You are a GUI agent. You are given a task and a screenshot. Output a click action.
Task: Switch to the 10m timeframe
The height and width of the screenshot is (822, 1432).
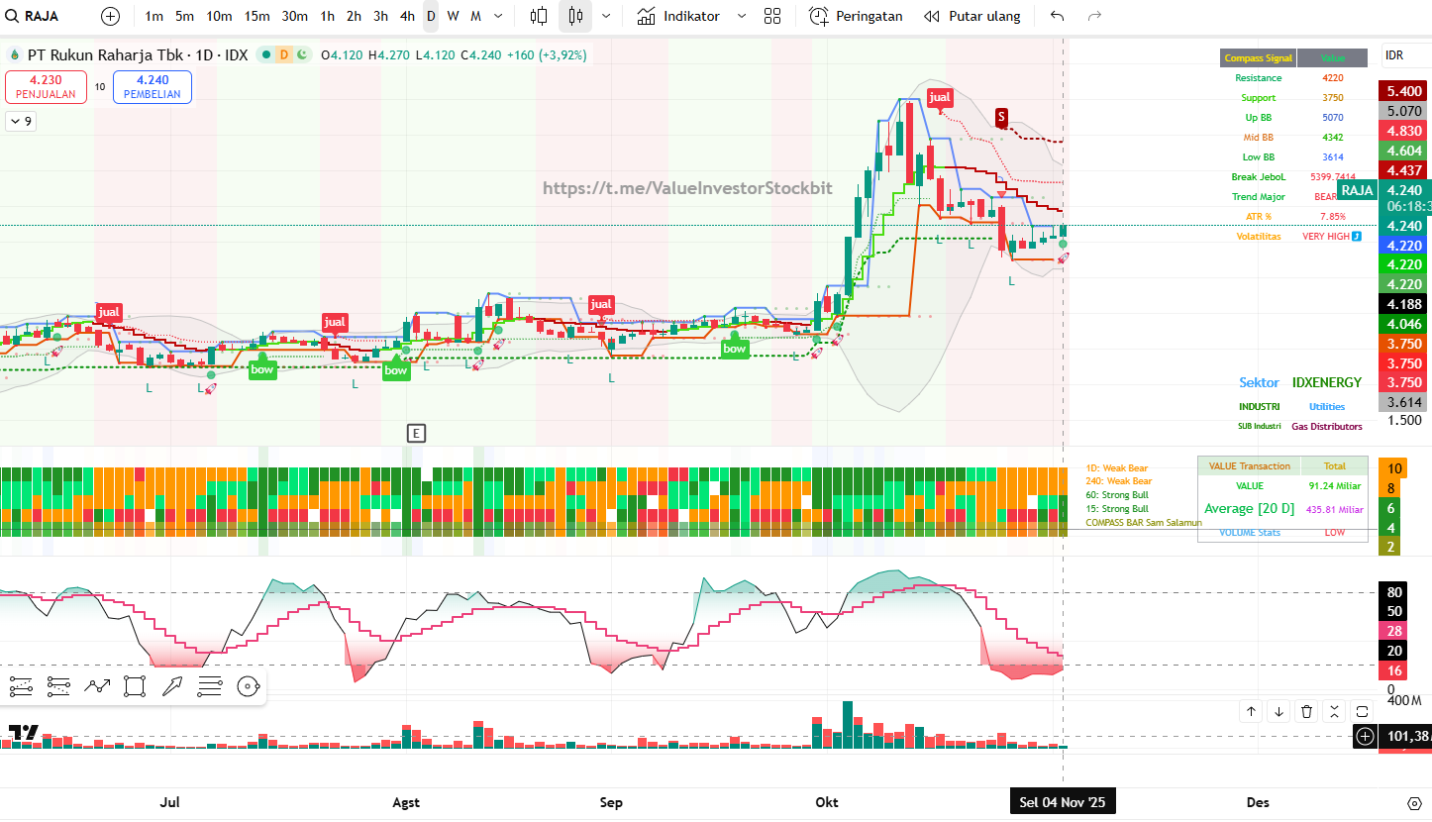(219, 16)
